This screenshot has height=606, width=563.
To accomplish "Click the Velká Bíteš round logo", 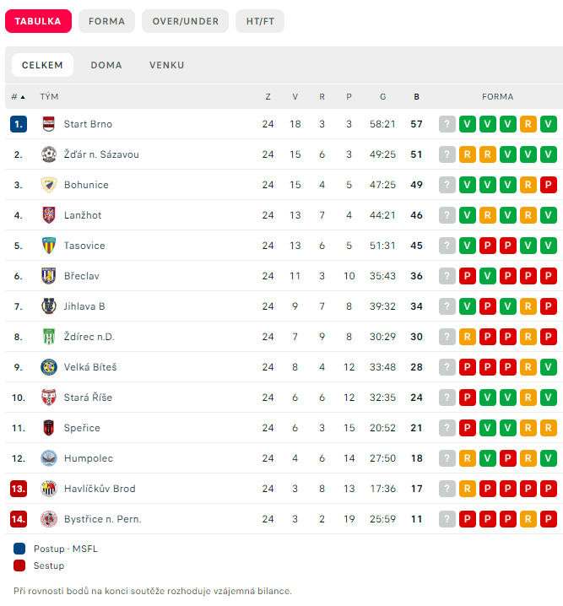I will [49, 367].
